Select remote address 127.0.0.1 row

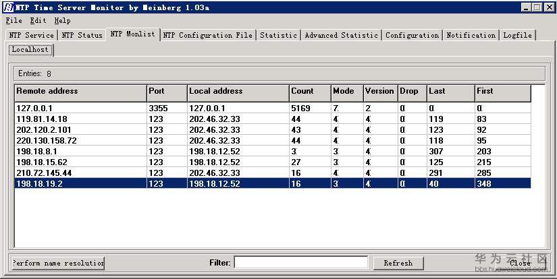[273, 108]
